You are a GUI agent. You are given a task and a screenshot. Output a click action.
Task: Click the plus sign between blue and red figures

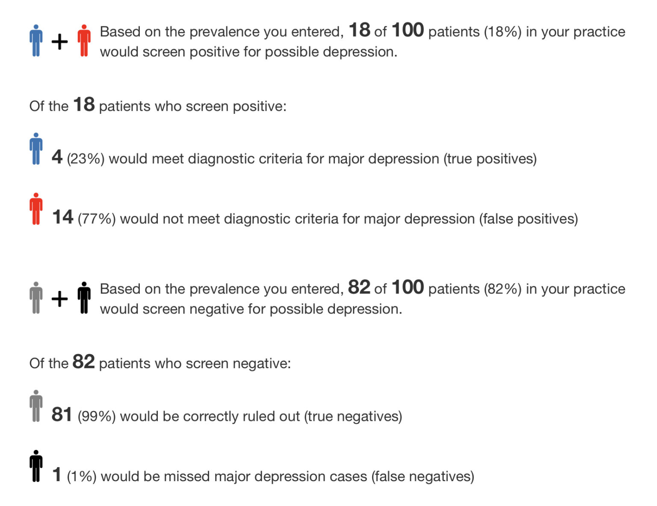coord(60,42)
